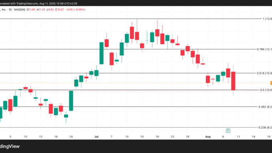Viewport: 272px width, 153px height.
Task: Click the 0.236 Fibonacci level label
Action: [265, 128]
